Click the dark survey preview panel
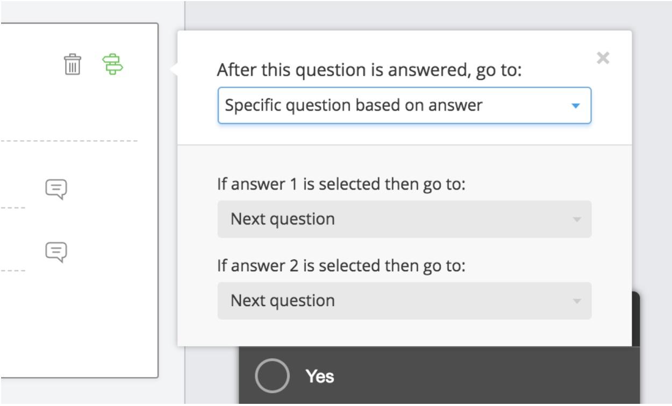The height and width of the screenshot is (406, 672). 439,376
